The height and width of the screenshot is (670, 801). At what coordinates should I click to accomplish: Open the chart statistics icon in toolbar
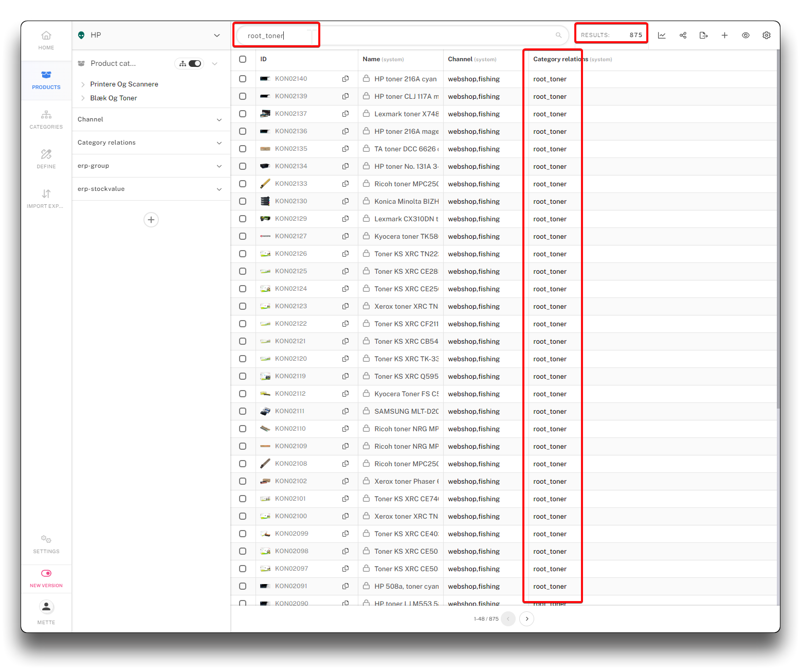click(662, 36)
